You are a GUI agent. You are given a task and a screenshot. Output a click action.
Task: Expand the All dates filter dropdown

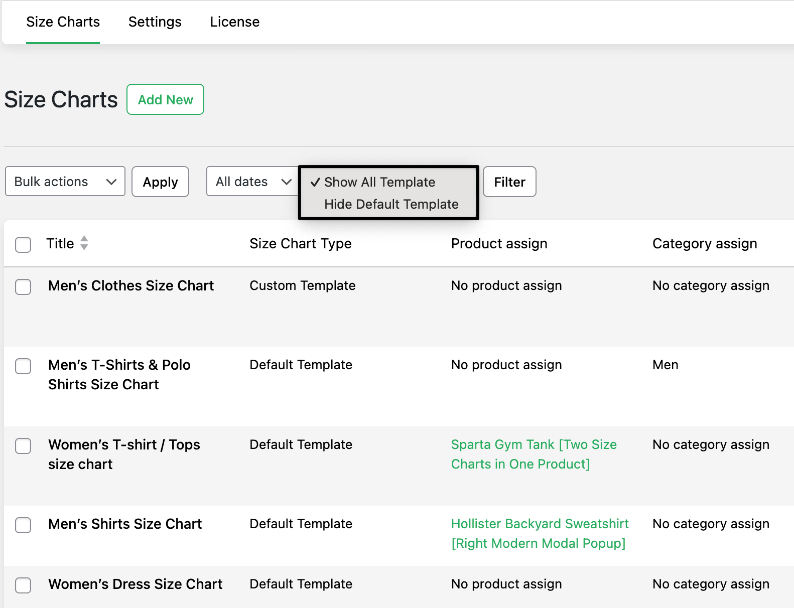[x=253, y=182]
